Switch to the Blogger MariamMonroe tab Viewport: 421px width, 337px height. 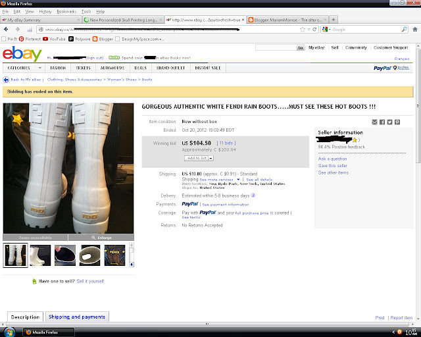point(287,20)
